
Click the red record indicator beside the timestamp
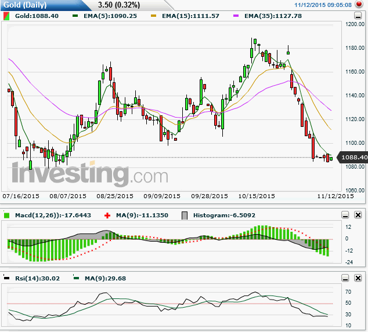point(358,4)
